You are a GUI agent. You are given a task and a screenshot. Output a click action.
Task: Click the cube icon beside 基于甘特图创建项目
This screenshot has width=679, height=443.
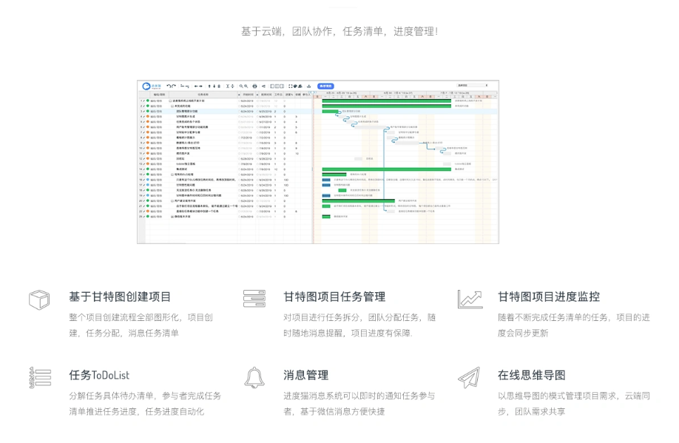39,300
